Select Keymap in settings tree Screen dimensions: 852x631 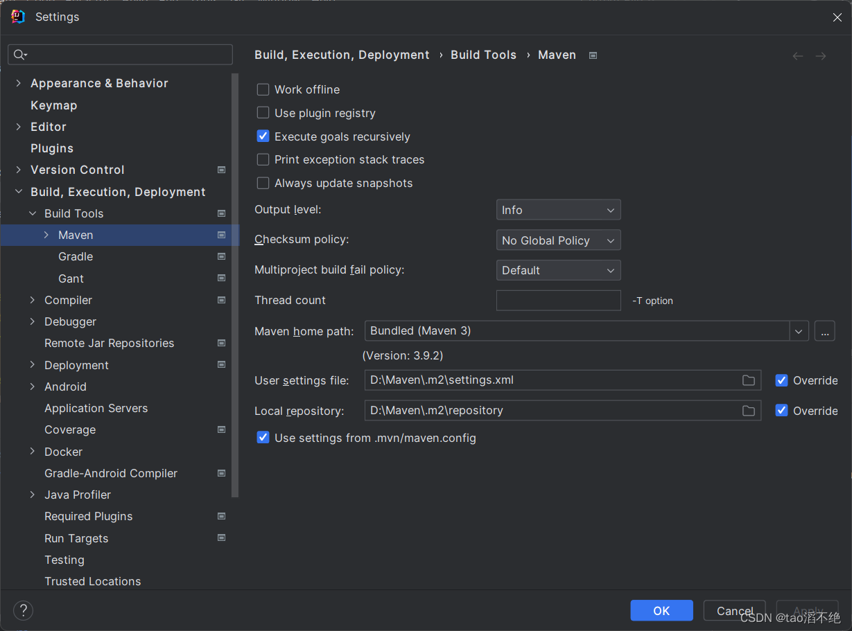pos(54,105)
